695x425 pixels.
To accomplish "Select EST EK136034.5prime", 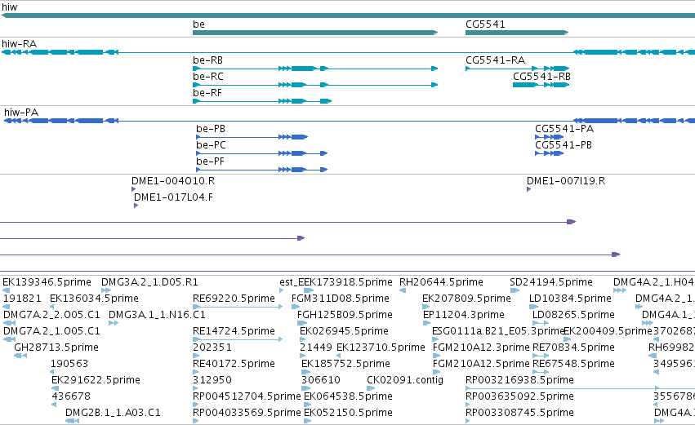I will point(94,299).
